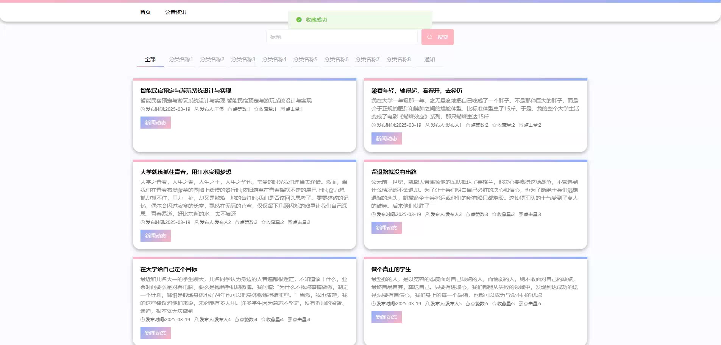Image resolution: width=721 pixels, height=345 pixels.
Task: Click the click-count icon on the 留退路就没有出路 card
Action: 521,214
